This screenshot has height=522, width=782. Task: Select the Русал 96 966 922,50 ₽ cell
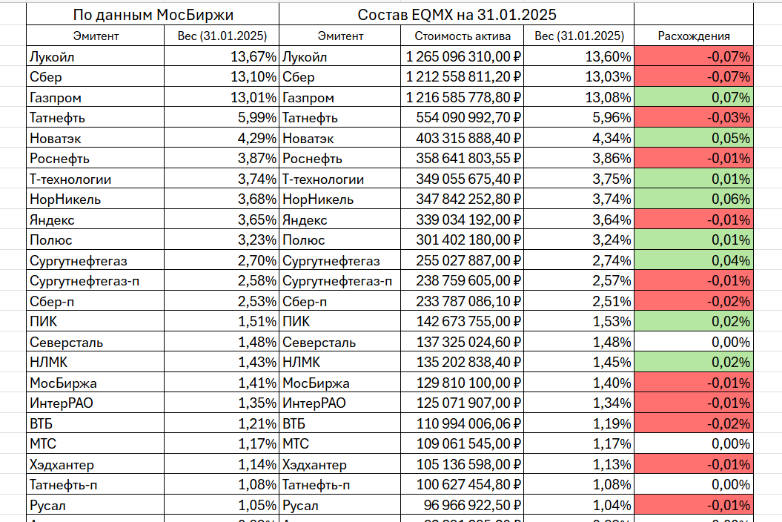click(463, 505)
